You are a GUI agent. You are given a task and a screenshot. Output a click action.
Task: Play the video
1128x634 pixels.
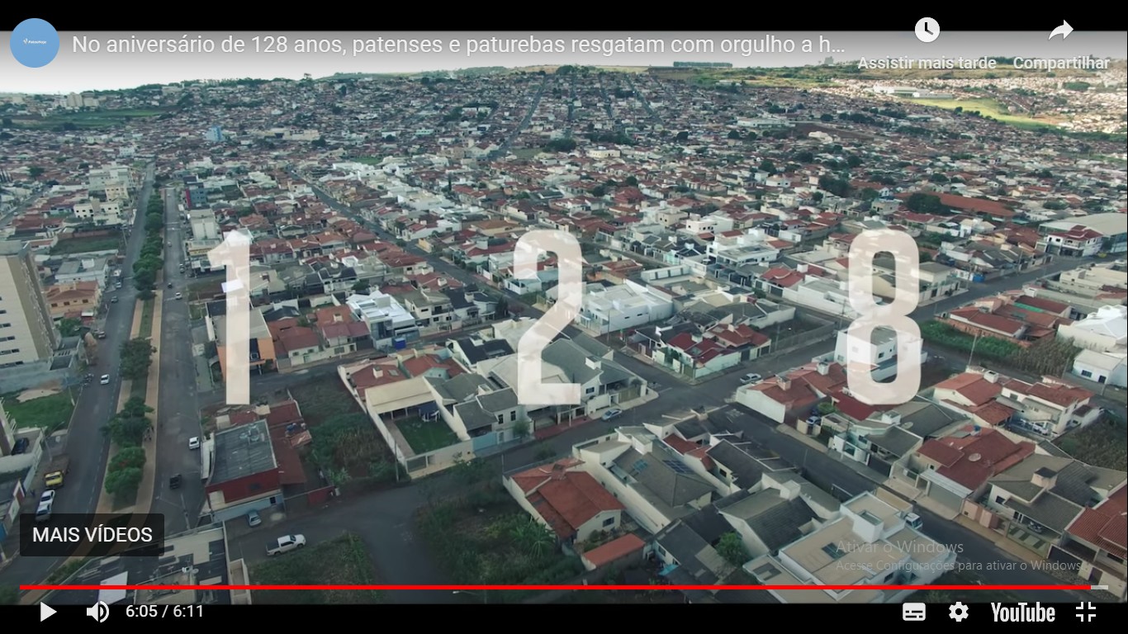click(x=48, y=612)
